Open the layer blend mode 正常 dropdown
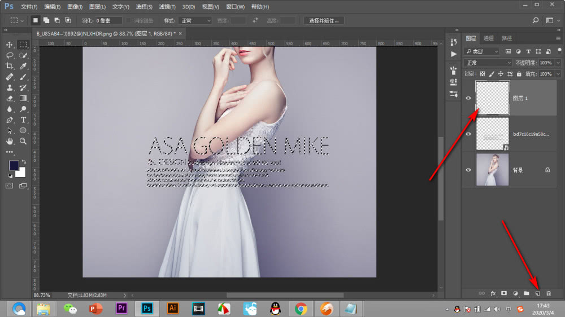565x317 pixels. (488, 63)
